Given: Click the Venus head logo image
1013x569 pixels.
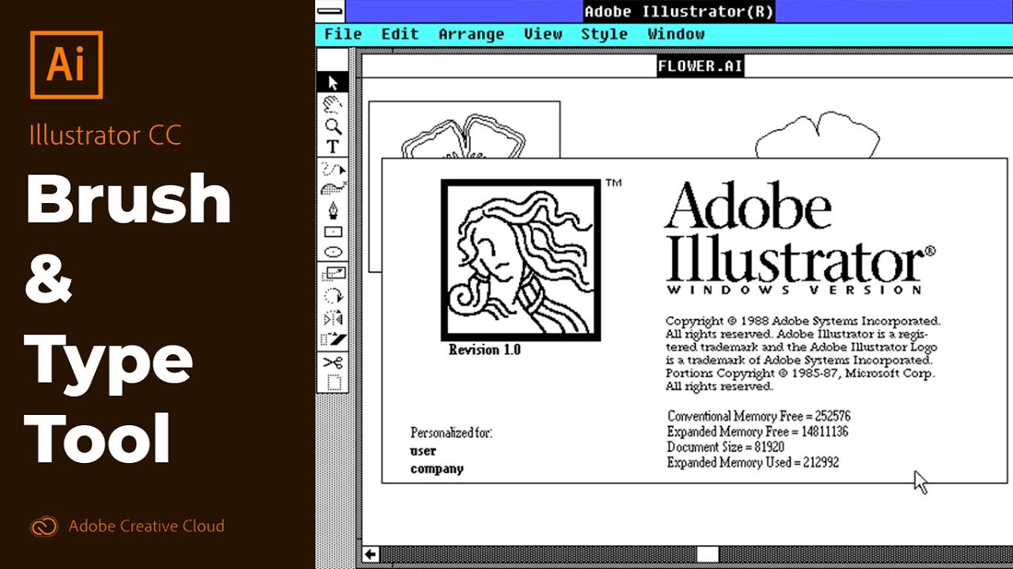Looking at the screenshot, I should coord(521,260).
